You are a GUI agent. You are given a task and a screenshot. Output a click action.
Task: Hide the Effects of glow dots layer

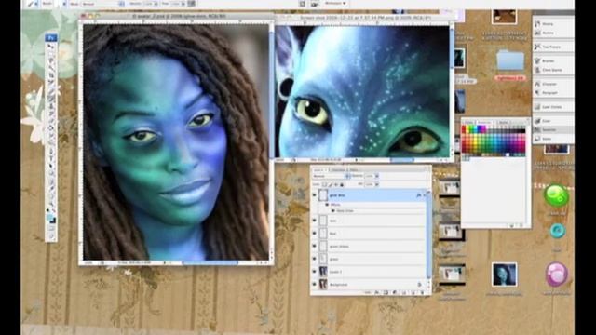tap(327, 205)
